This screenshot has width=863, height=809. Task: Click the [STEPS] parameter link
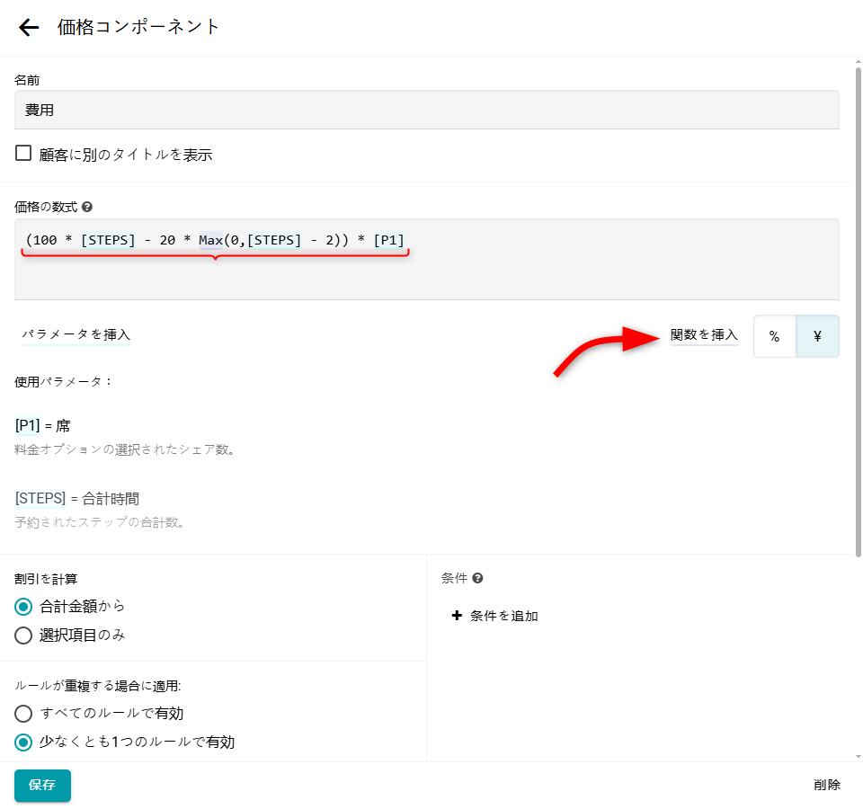click(x=40, y=498)
